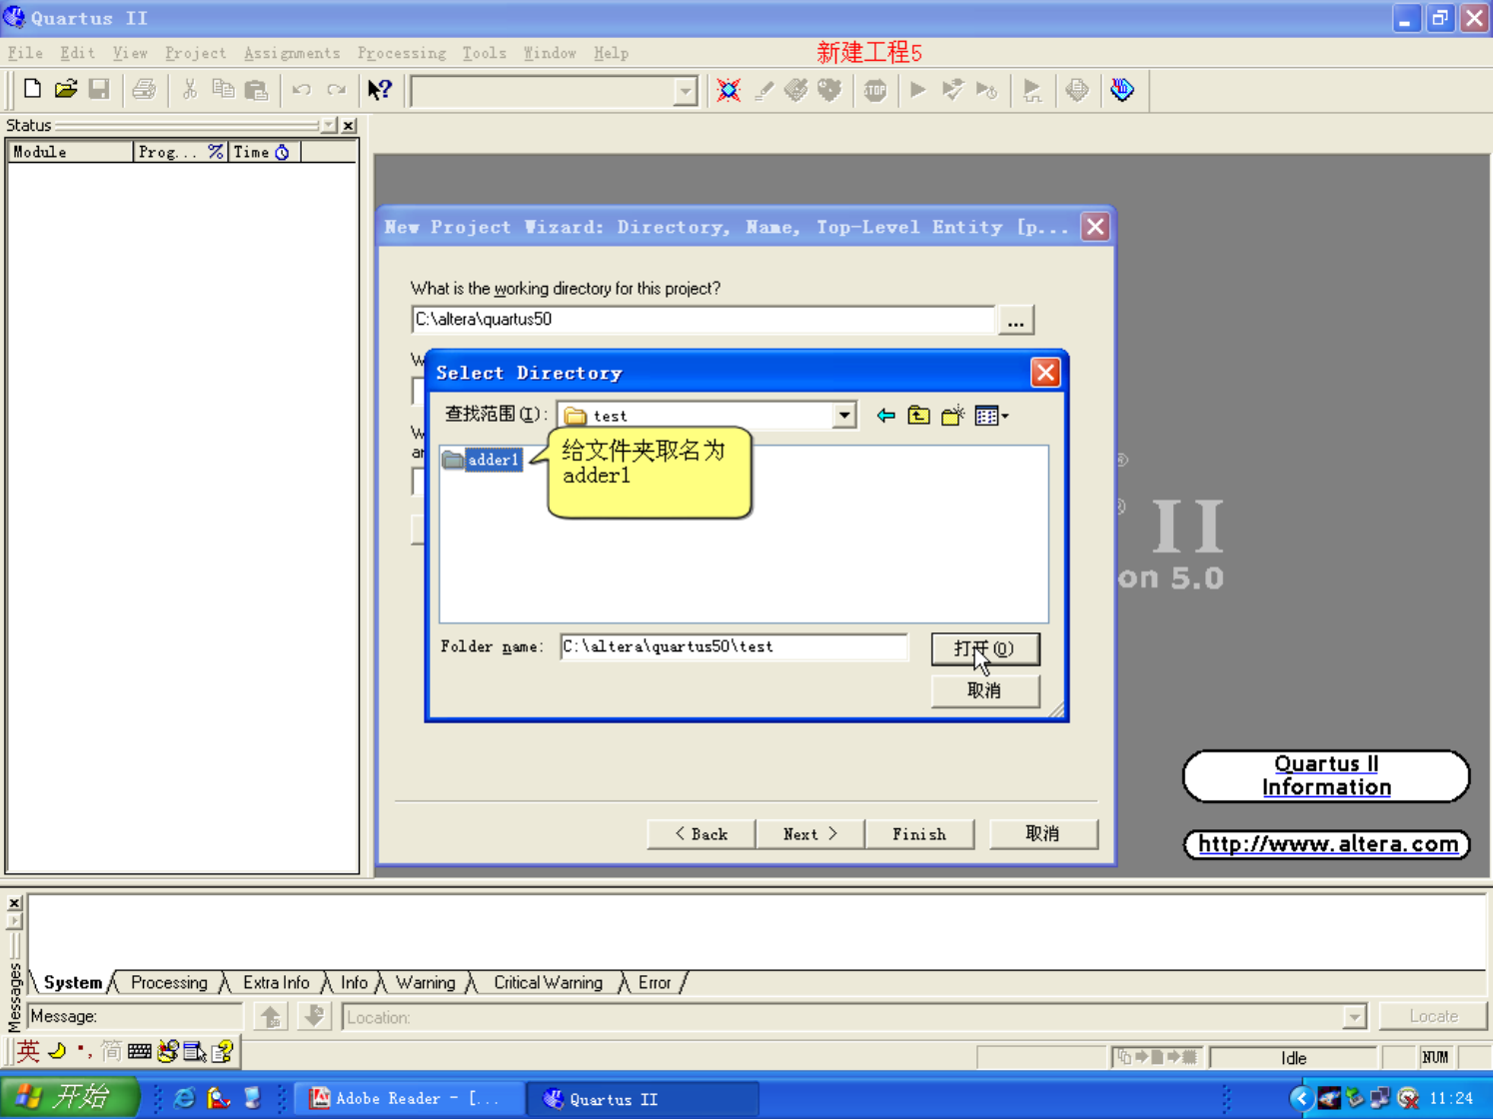This screenshot has width=1493, height=1119.
Task: Open the File menu
Action: click(25, 53)
